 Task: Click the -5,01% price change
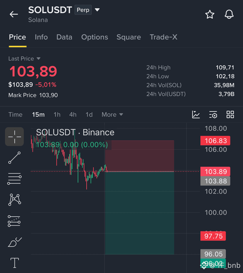point(46,85)
